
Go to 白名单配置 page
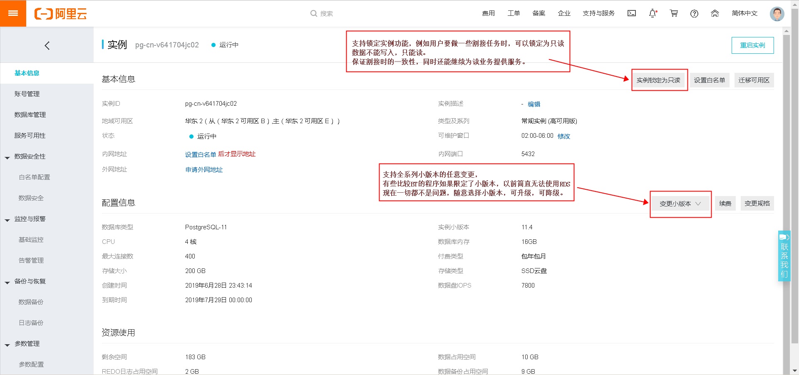click(x=34, y=177)
